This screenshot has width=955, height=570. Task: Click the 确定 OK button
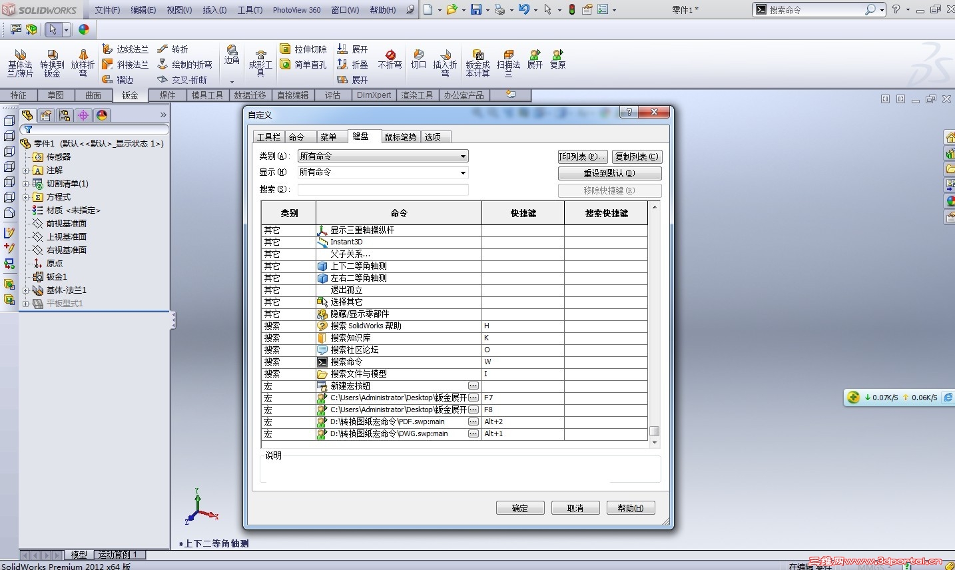520,508
